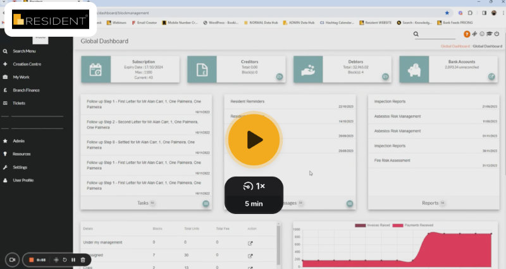This screenshot has height=269, width=506.
Task: Click the large orange play button
Action: pyautogui.click(x=254, y=140)
